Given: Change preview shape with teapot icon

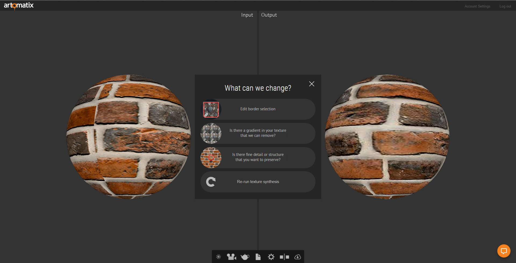Looking at the screenshot, I should click(x=245, y=257).
